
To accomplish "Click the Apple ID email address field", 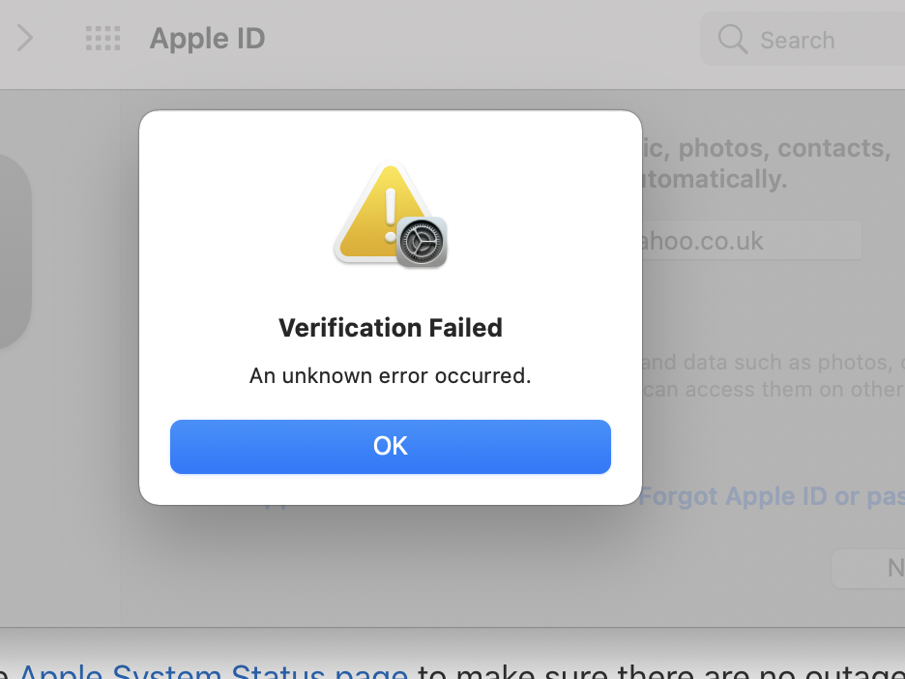I will point(750,241).
